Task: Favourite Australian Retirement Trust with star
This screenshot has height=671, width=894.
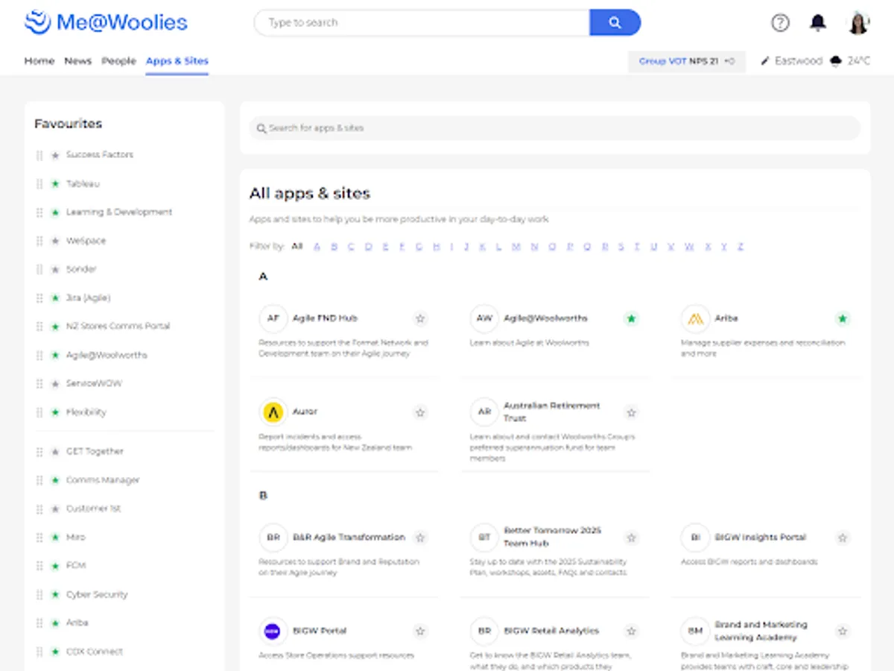Action: (631, 412)
